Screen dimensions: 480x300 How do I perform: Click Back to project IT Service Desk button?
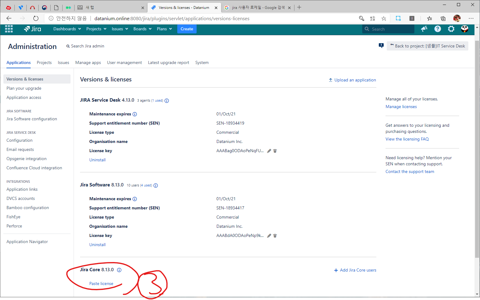tap(428, 46)
